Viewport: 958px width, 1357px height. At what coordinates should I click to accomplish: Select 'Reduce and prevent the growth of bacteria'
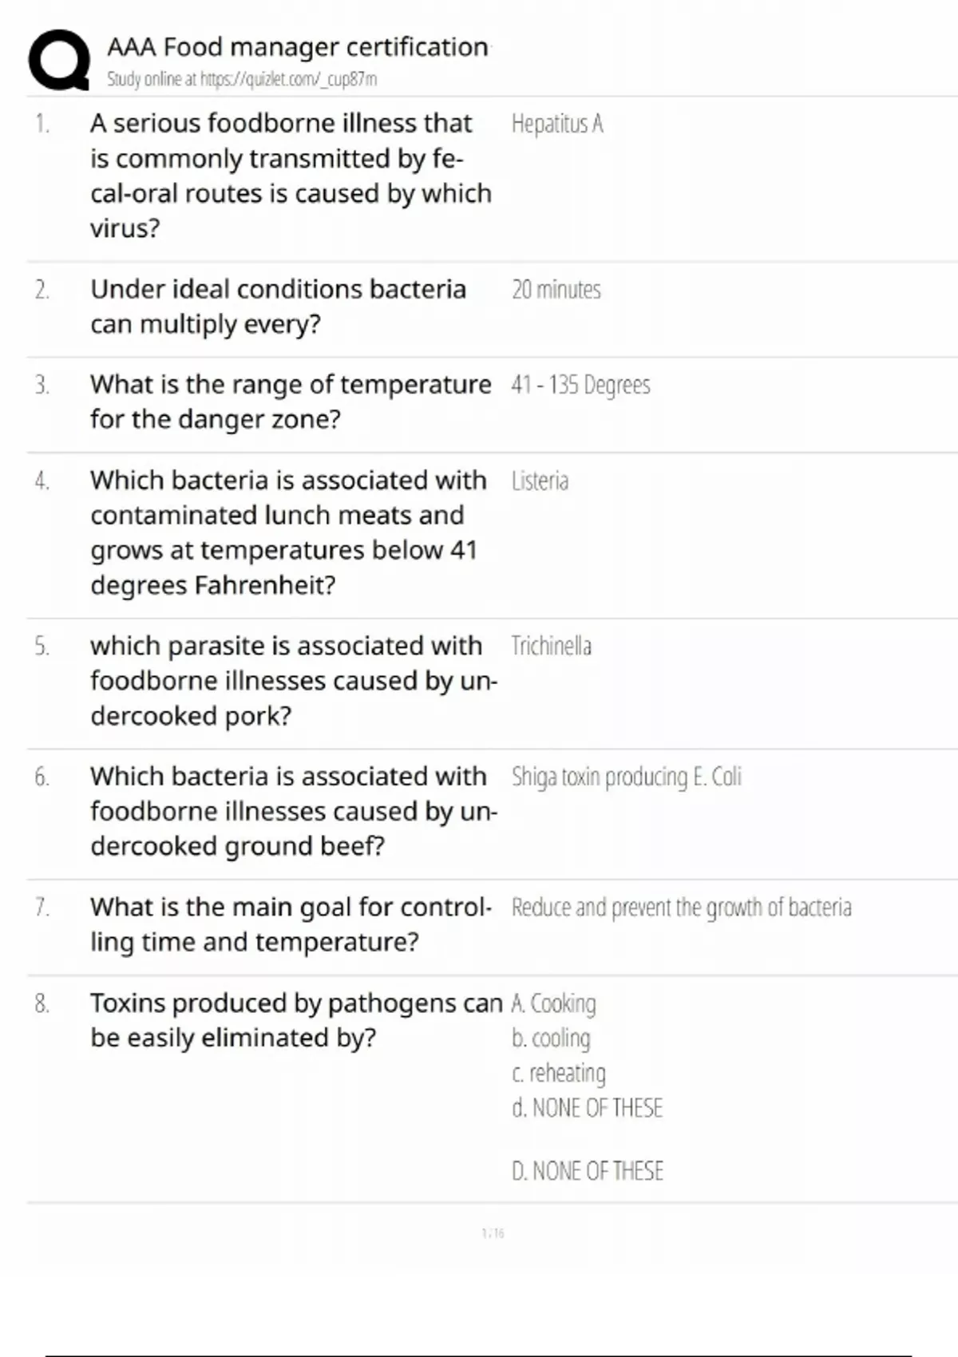(x=681, y=908)
